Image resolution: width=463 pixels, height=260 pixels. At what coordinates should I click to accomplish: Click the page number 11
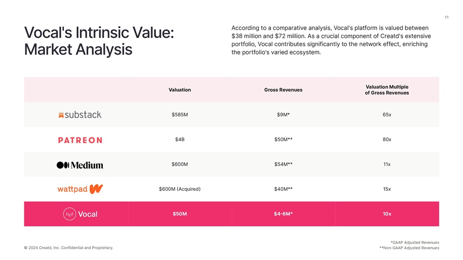pyautogui.click(x=446, y=18)
